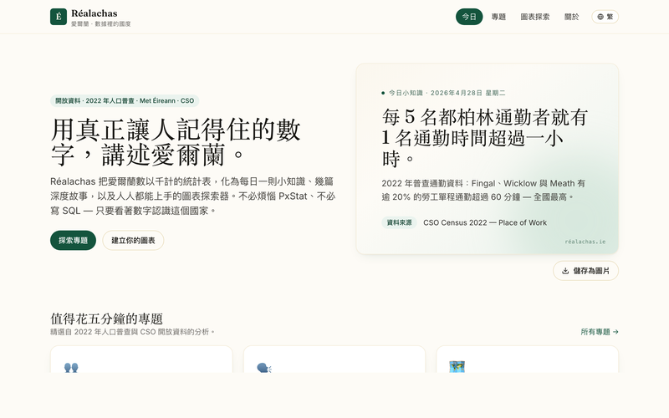This screenshot has height=418, width=669.
Task: Click the 所有專題 link
Action: tap(600, 332)
